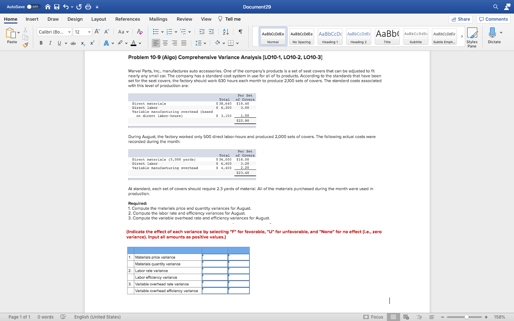Select the Heading 1 style
The width and height of the screenshot is (514, 321).
coord(330,36)
